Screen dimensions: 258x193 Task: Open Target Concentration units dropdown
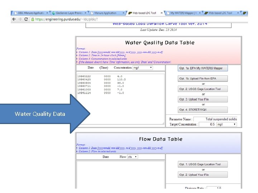click(226, 124)
